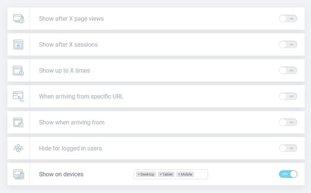Viewport: 311px width, 193px height.
Task: Click the page views counter icon
Action: tap(18, 19)
